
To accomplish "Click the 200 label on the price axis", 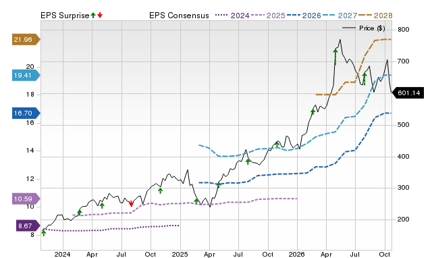I will 404,220.
